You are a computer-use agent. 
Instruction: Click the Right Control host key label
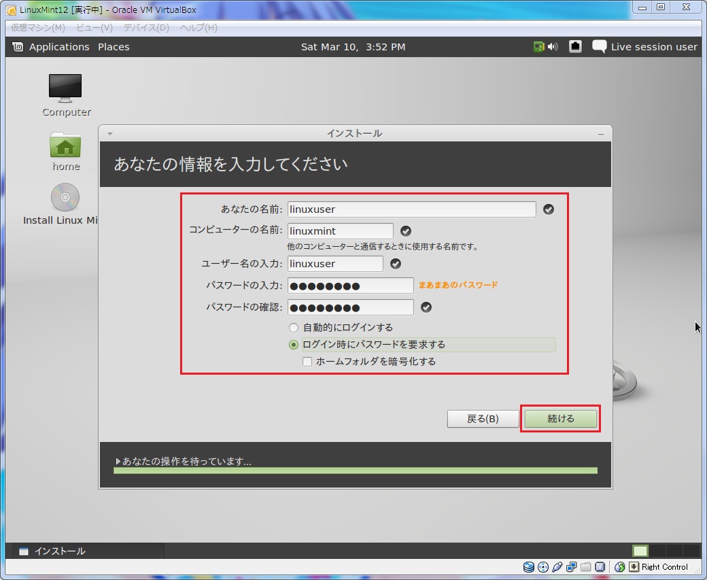665,567
